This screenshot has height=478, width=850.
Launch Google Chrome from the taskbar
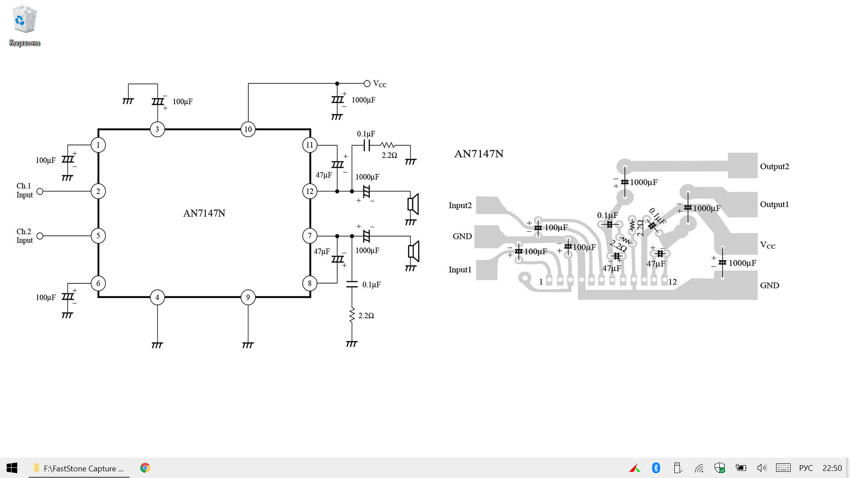point(145,468)
